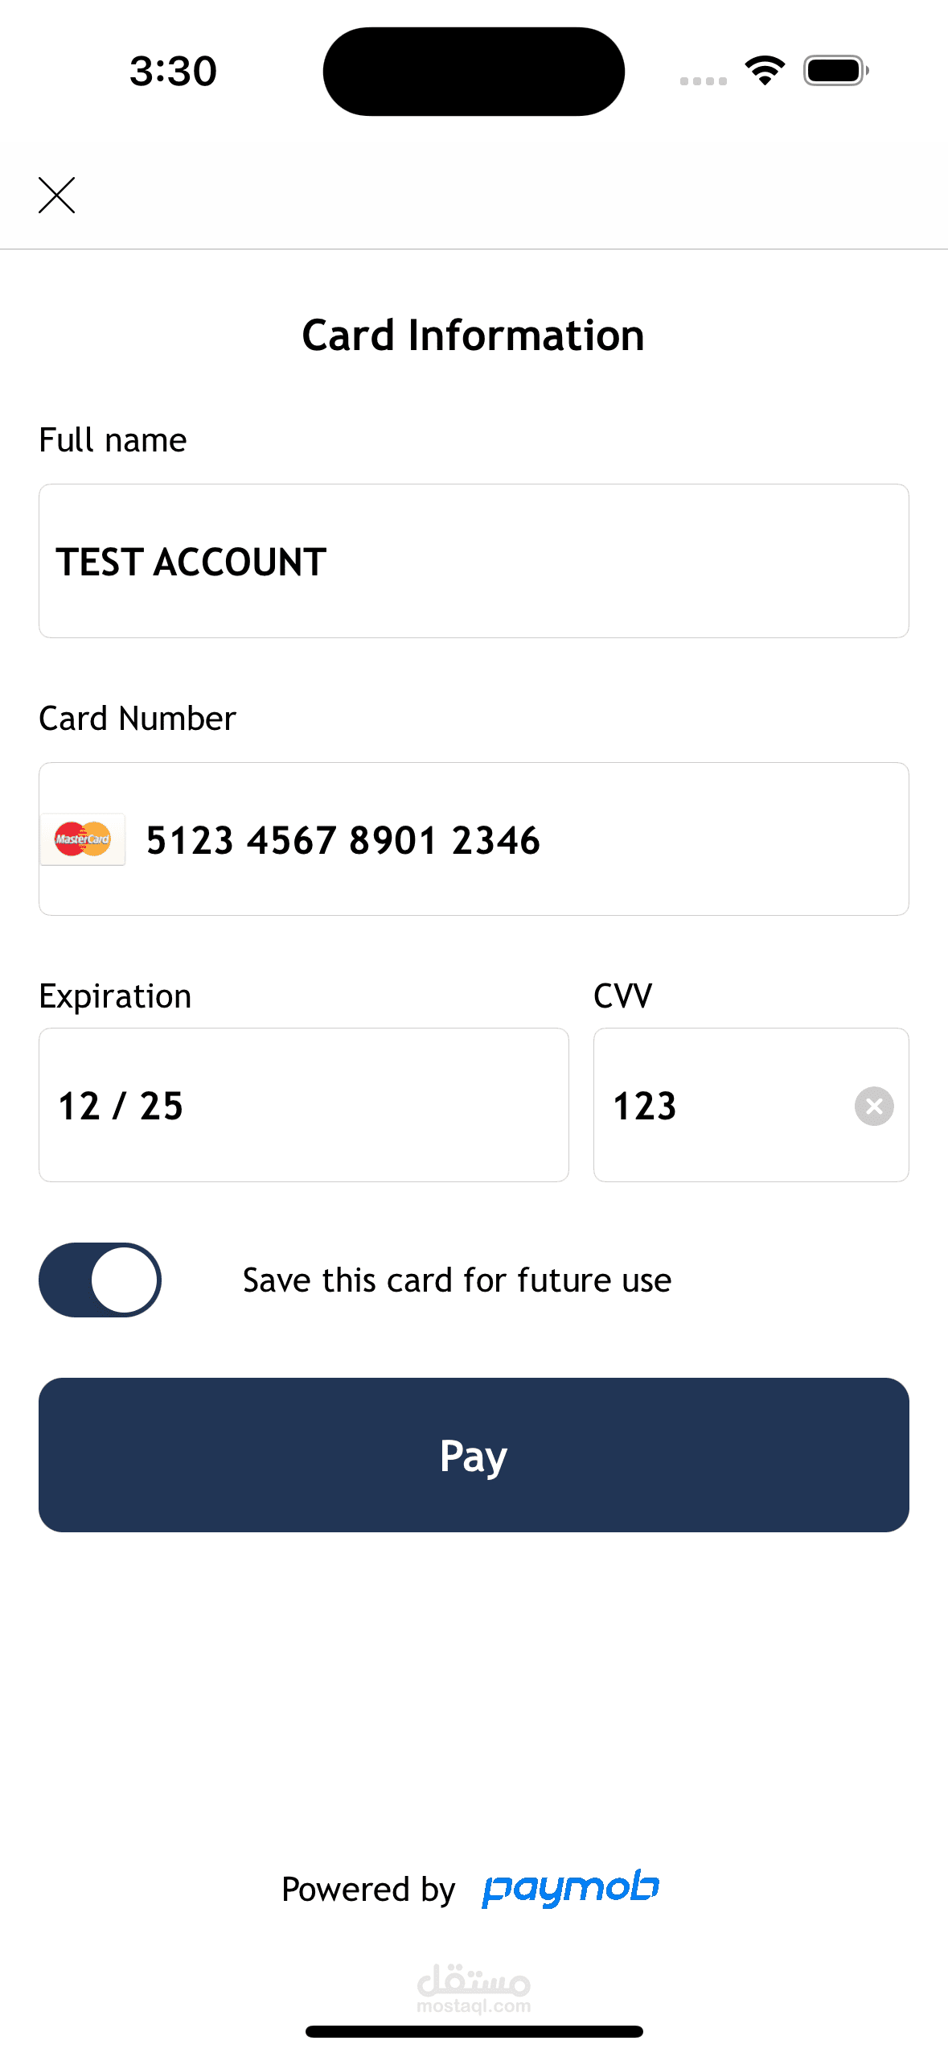Tap the Wi-Fi status icon
The width and height of the screenshot is (948, 2057).
pos(765,71)
